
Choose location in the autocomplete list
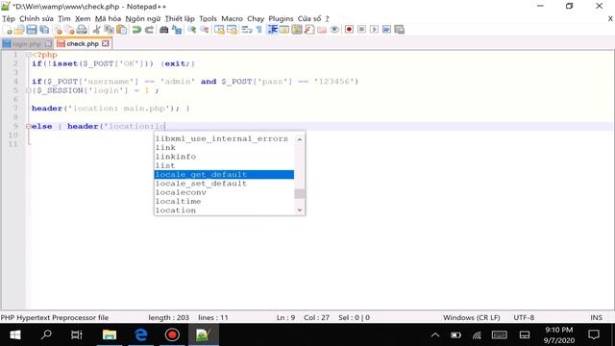point(224,210)
